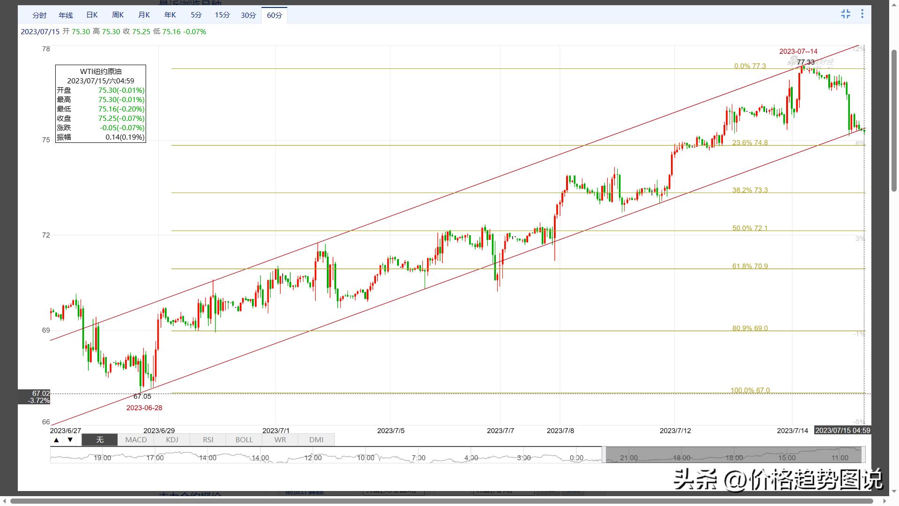
Task: Click the left handle of time range selector
Action: (x=604, y=455)
